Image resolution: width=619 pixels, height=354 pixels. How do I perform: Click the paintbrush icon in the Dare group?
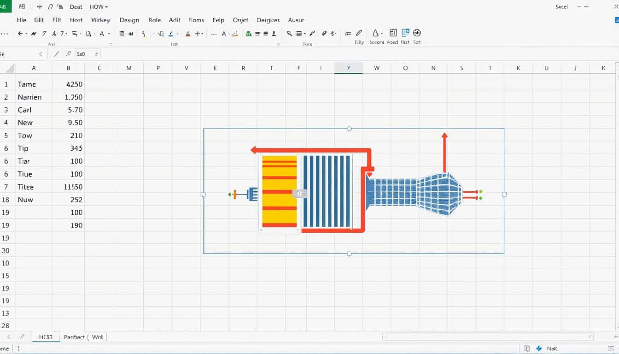pyautogui.click(x=312, y=34)
